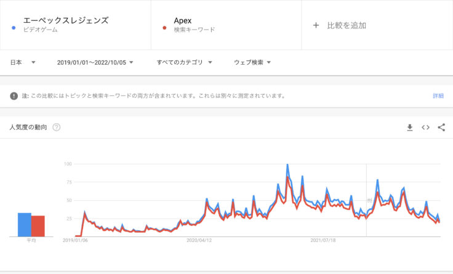Click 比較を追加 to add a term
The width and height of the screenshot is (453, 274).
click(x=347, y=25)
